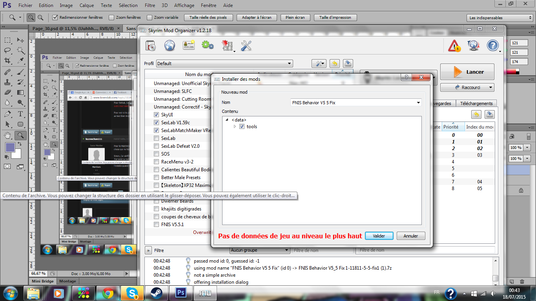
Task: Switch to the Téléchargements tab
Action: (x=476, y=103)
